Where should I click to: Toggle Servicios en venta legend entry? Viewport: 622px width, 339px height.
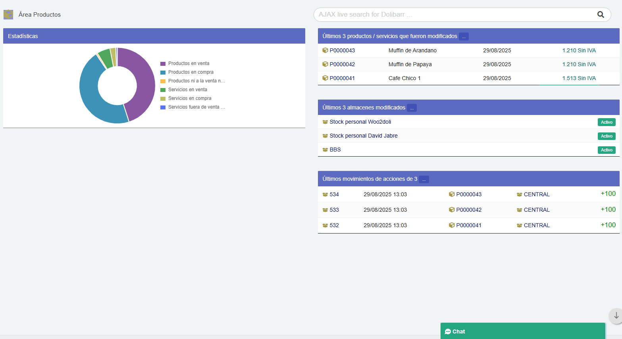click(187, 90)
